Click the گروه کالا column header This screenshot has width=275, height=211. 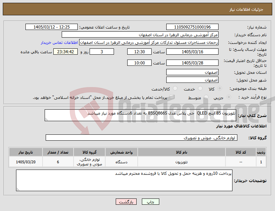(90, 152)
